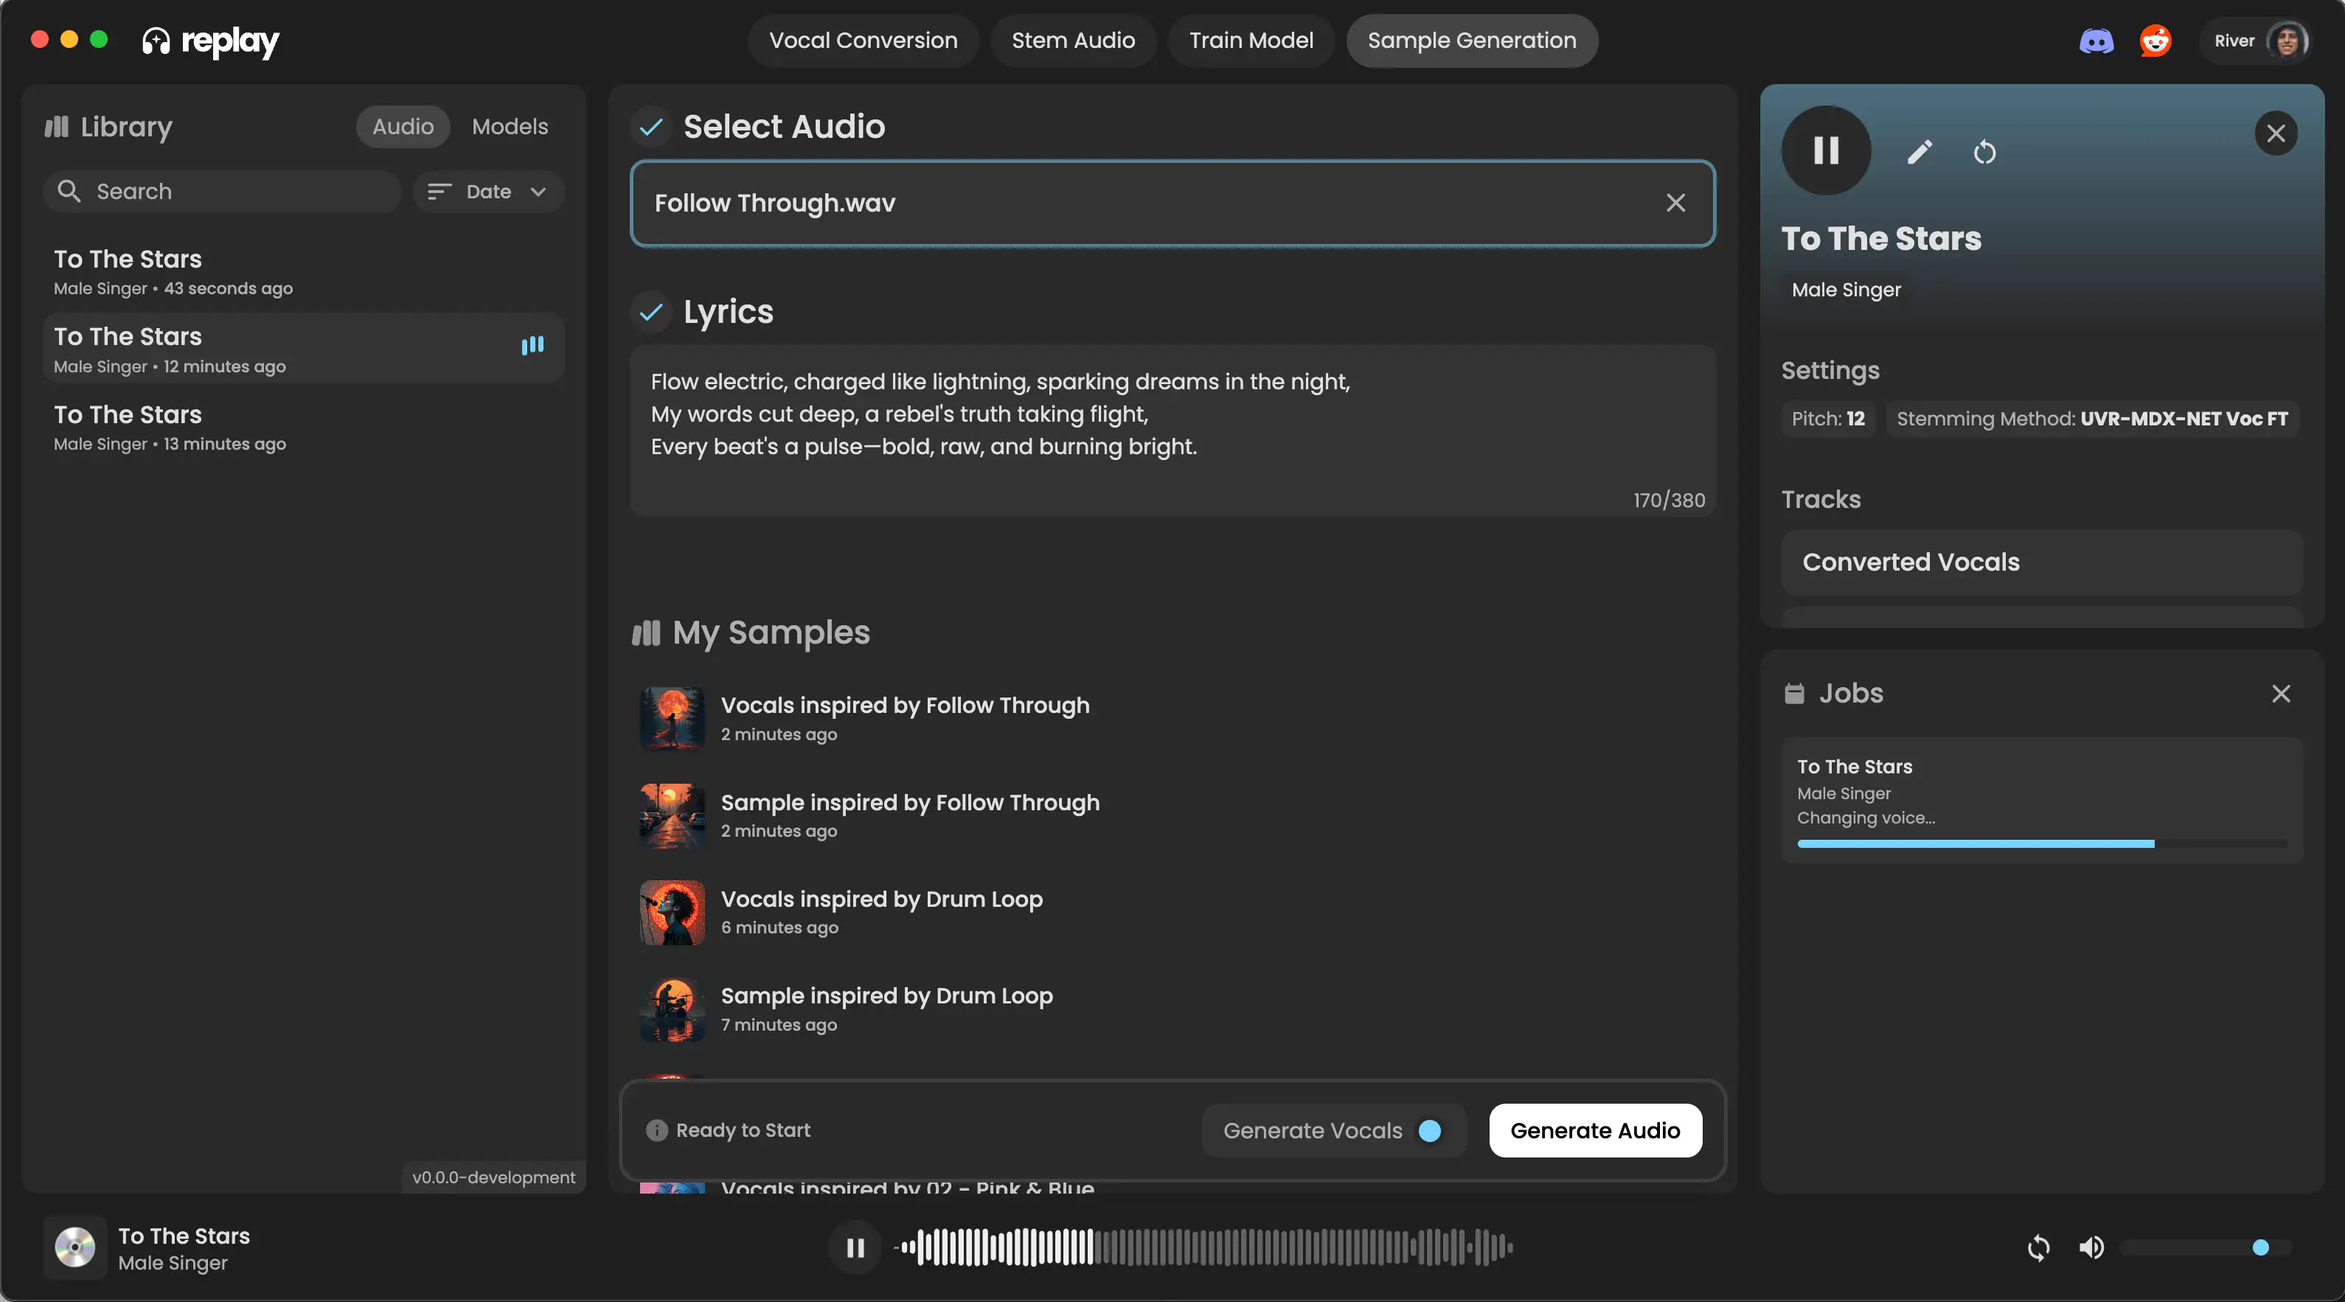Open the Date sort dropdown

pyautogui.click(x=488, y=192)
